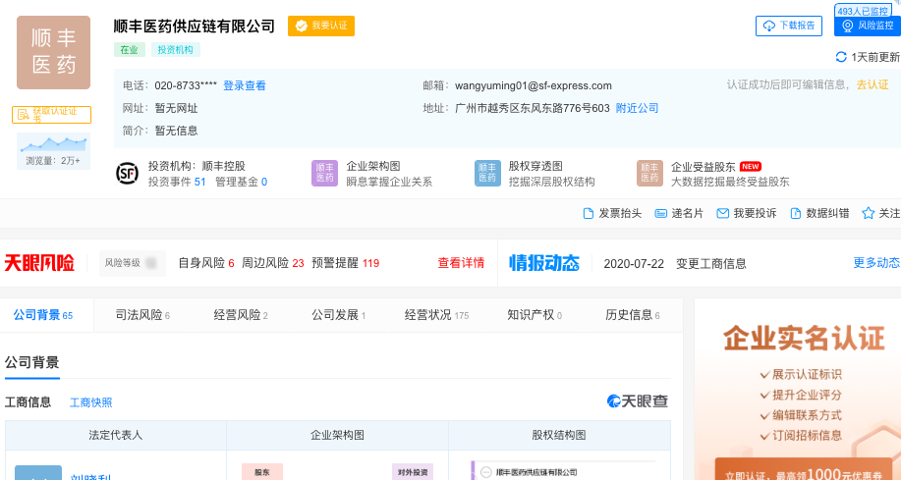The image size is (901, 480).
Task: Click the 股东 tag in architecture chart
Action: 262,472
